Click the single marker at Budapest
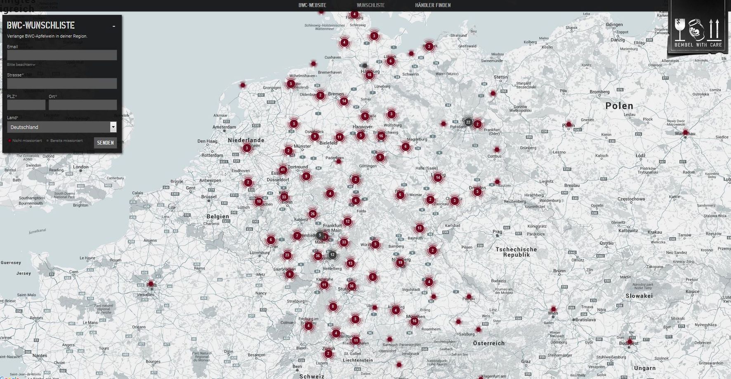The height and width of the screenshot is (379, 731). point(630,342)
